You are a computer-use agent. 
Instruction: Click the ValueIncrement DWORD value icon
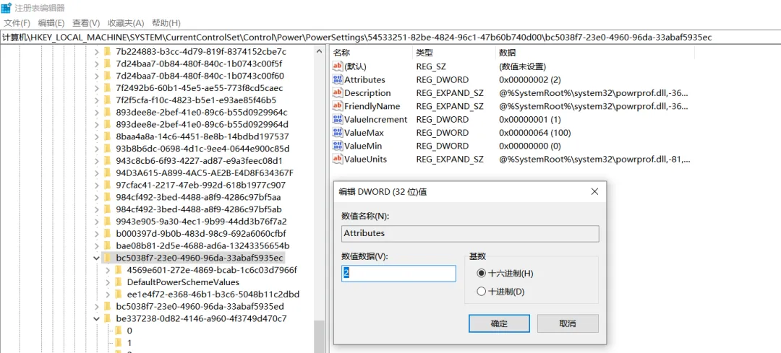(338, 119)
